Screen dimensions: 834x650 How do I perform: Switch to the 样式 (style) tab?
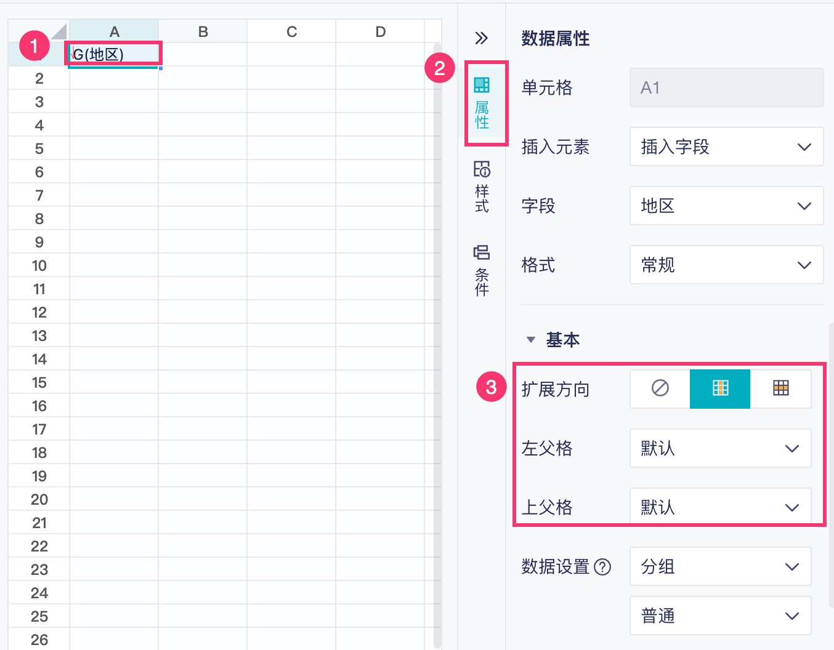482,187
